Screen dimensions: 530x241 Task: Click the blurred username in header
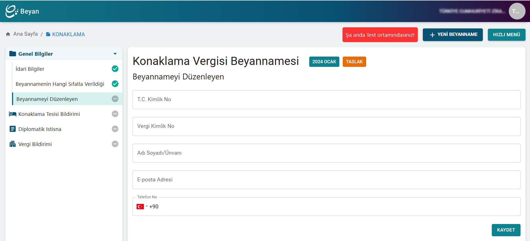[472, 11]
